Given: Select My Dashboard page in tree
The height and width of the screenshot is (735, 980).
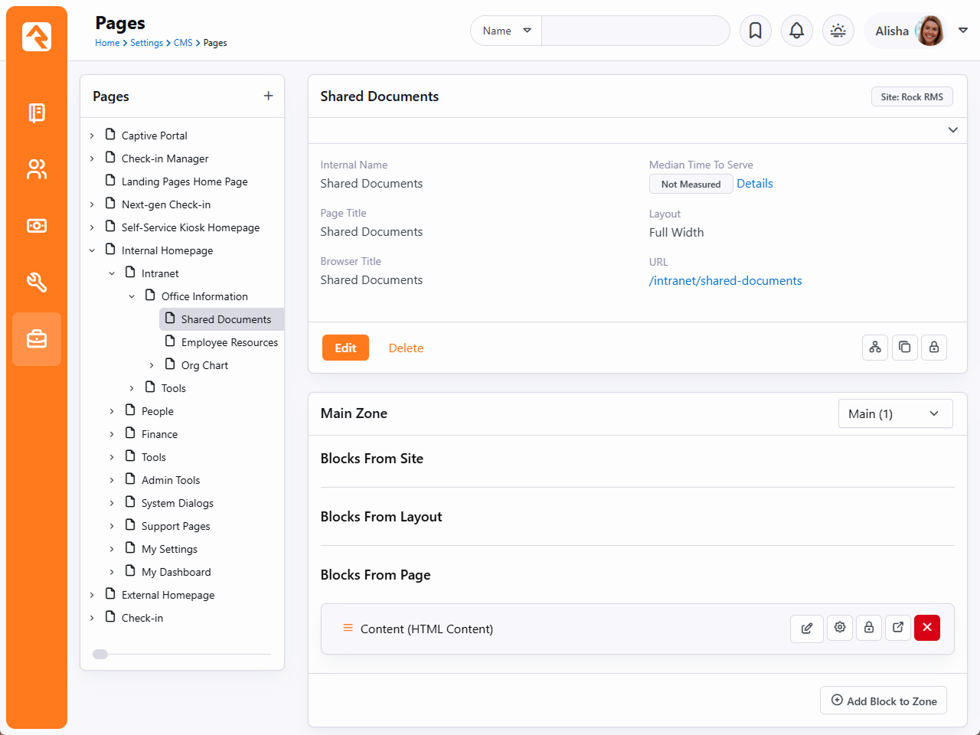Looking at the screenshot, I should (x=176, y=572).
